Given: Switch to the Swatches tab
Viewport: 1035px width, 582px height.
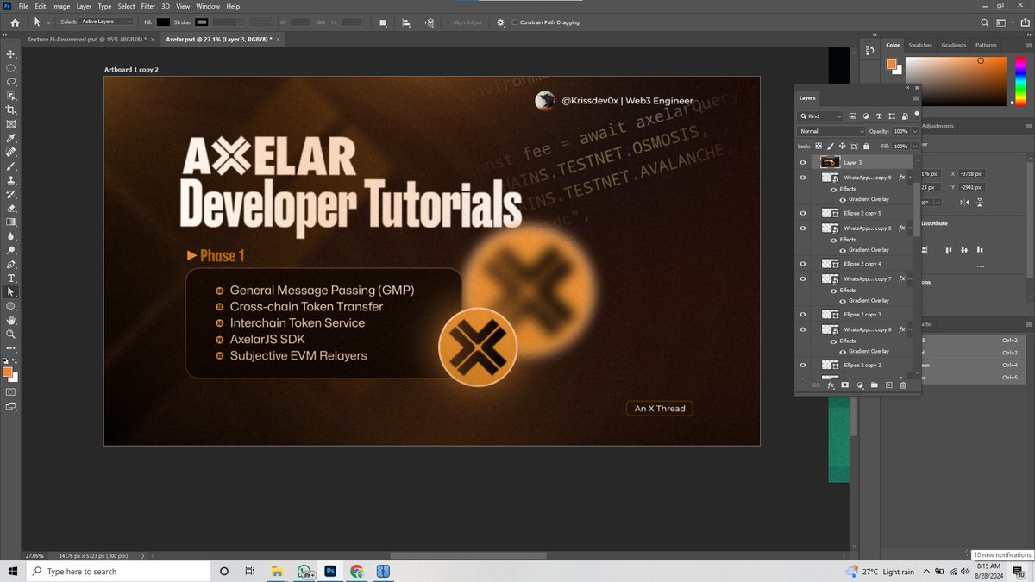Looking at the screenshot, I should pyautogui.click(x=920, y=45).
